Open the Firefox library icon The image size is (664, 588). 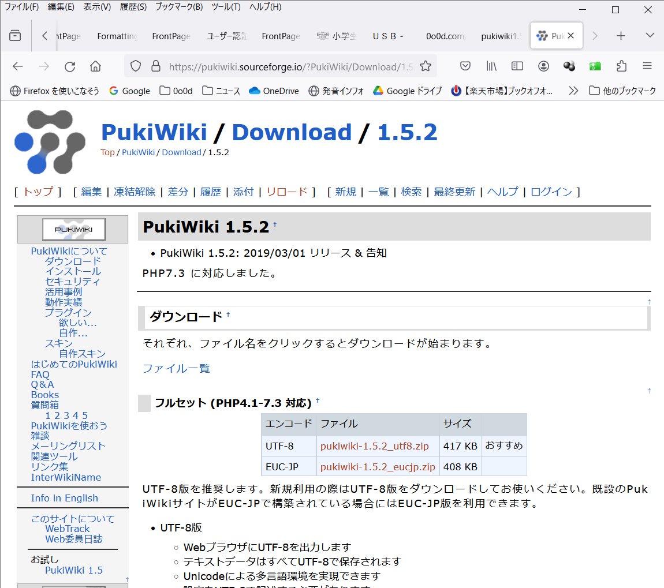click(x=491, y=66)
